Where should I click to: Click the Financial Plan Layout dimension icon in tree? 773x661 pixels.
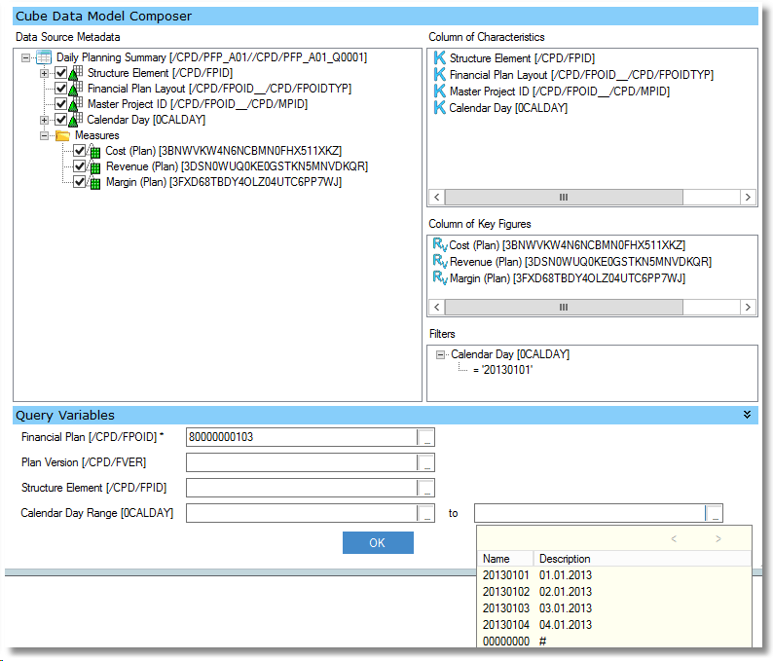pyautogui.click(x=75, y=89)
